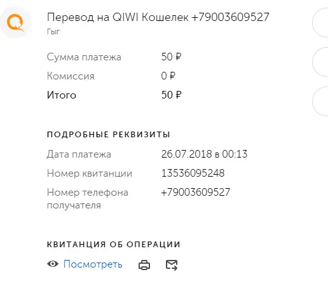Click the КВИТАНЦИЯ ОБ ОПЕРАЦИИ section heading
The image size is (328, 286).
click(x=114, y=244)
